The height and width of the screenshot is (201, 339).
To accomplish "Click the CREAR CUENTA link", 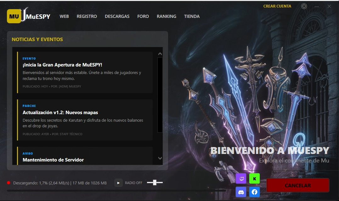I will point(277,6).
